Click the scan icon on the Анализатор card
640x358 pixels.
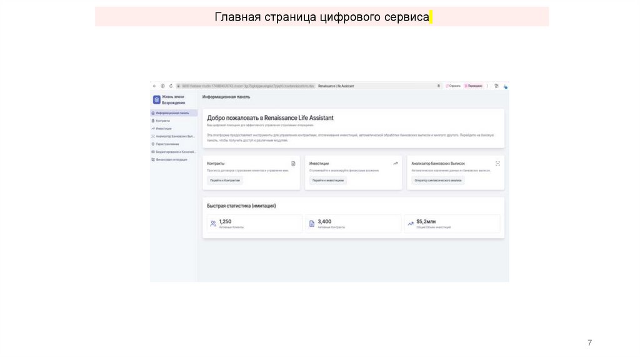click(497, 163)
